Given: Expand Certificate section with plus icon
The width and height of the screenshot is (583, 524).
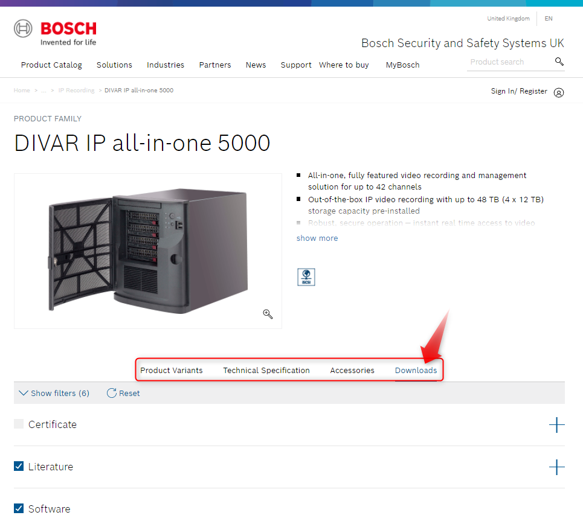Looking at the screenshot, I should pyautogui.click(x=556, y=425).
